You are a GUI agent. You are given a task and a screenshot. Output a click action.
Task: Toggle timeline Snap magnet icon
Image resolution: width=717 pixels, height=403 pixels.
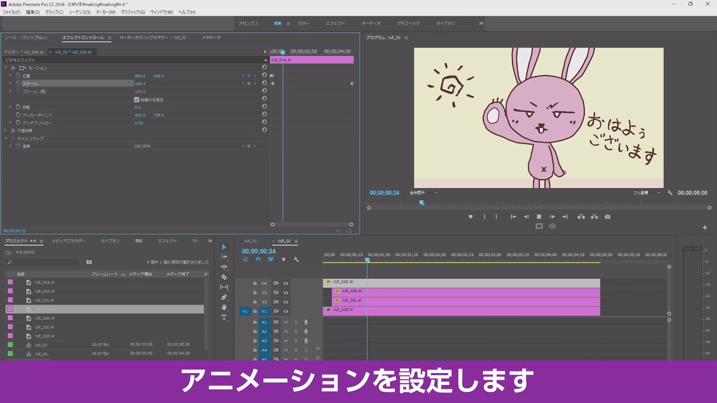click(258, 260)
